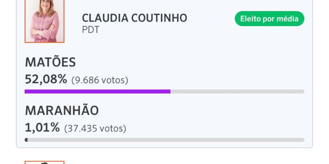
Task: Select the green Eleito por média badge
Action: coord(269,19)
